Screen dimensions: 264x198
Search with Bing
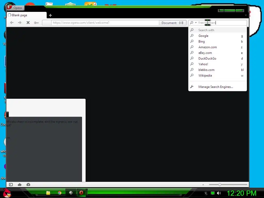pos(218,42)
